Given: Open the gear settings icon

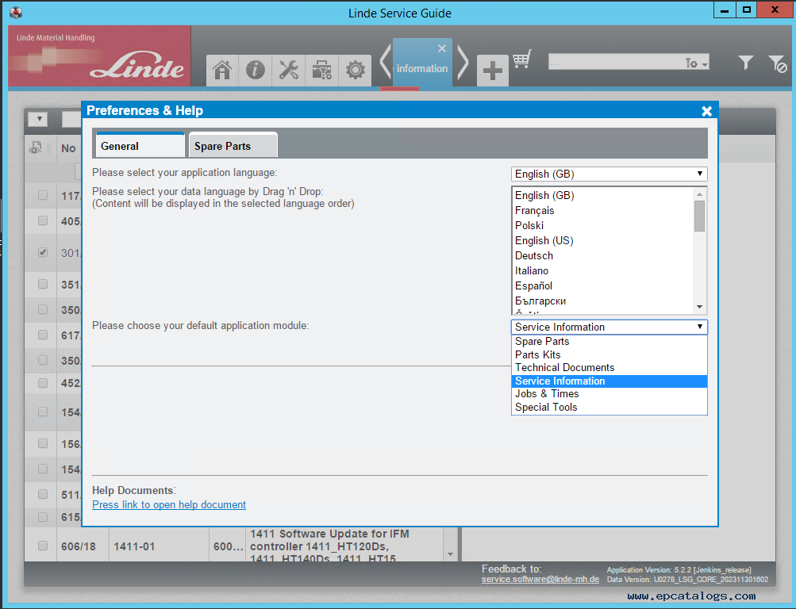Looking at the screenshot, I should 355,70.
